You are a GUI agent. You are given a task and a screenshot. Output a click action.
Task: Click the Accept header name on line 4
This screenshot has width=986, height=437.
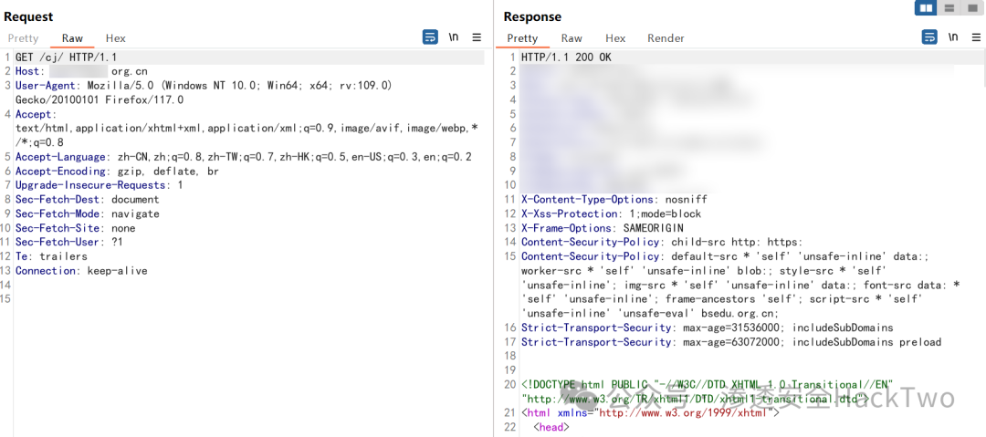coord(33,114)
